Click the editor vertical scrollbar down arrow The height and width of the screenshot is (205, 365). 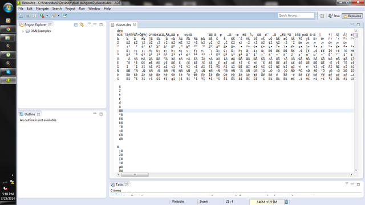tap(356, 170)
